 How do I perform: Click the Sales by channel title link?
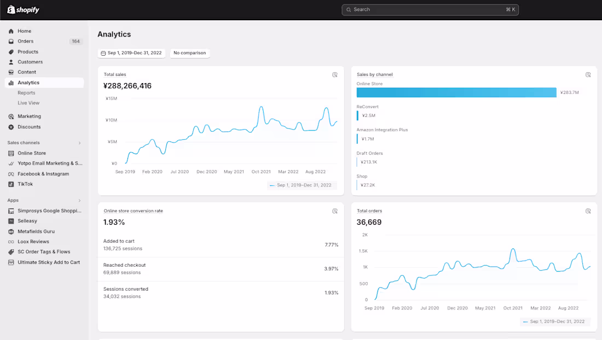[375, 75]
